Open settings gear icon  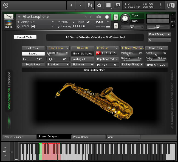99,5
